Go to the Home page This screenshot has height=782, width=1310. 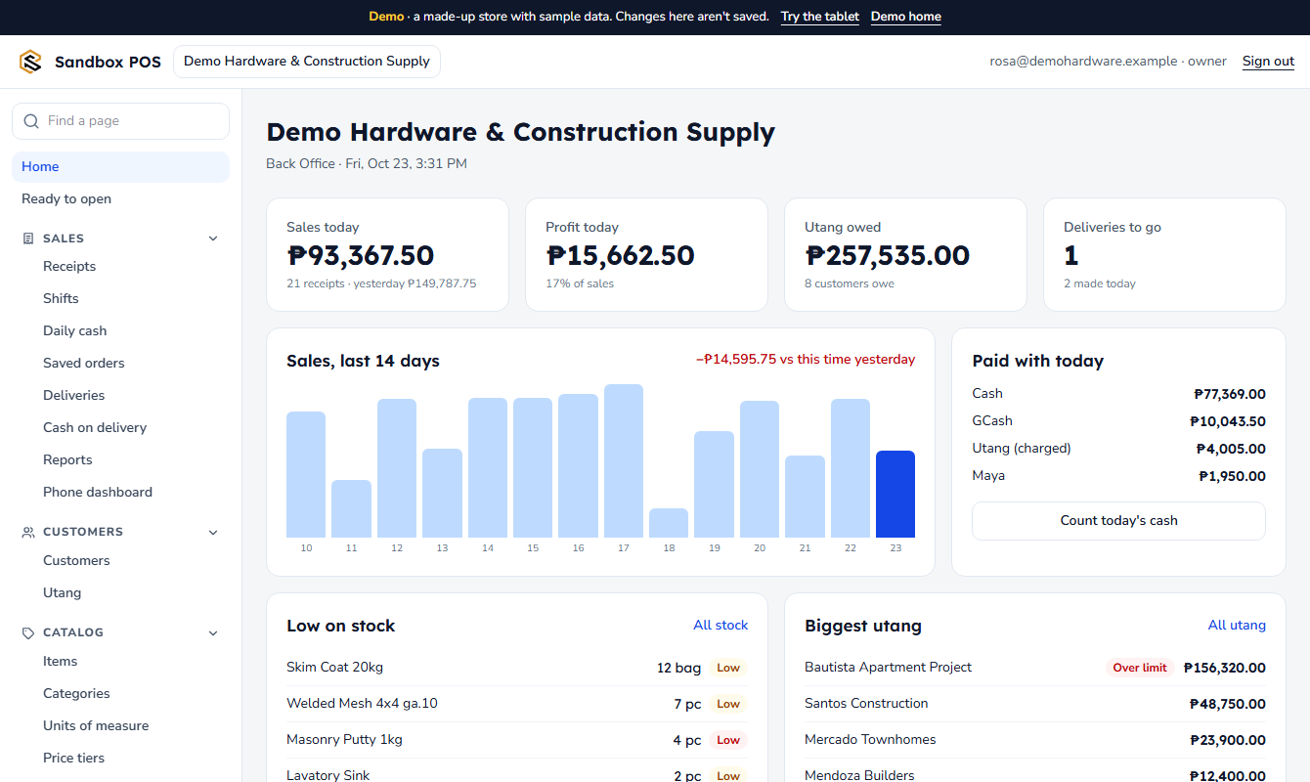coord(121,167)
